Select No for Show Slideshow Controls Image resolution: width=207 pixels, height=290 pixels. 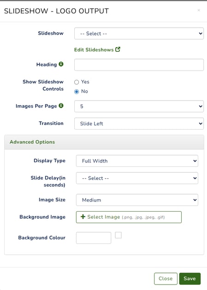(77, 92)
